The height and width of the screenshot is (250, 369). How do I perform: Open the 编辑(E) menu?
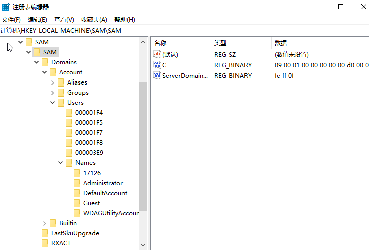click(x=37, y=20)
